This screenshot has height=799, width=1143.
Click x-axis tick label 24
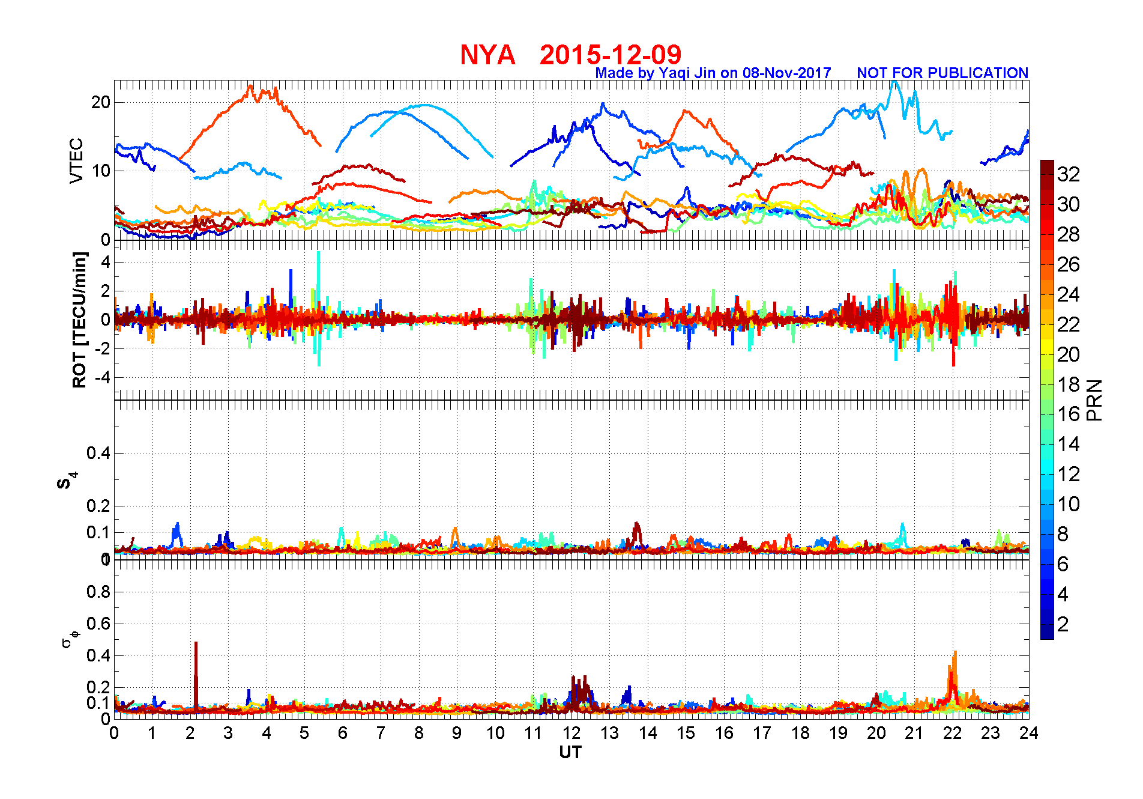click(x=1029, y=733)
